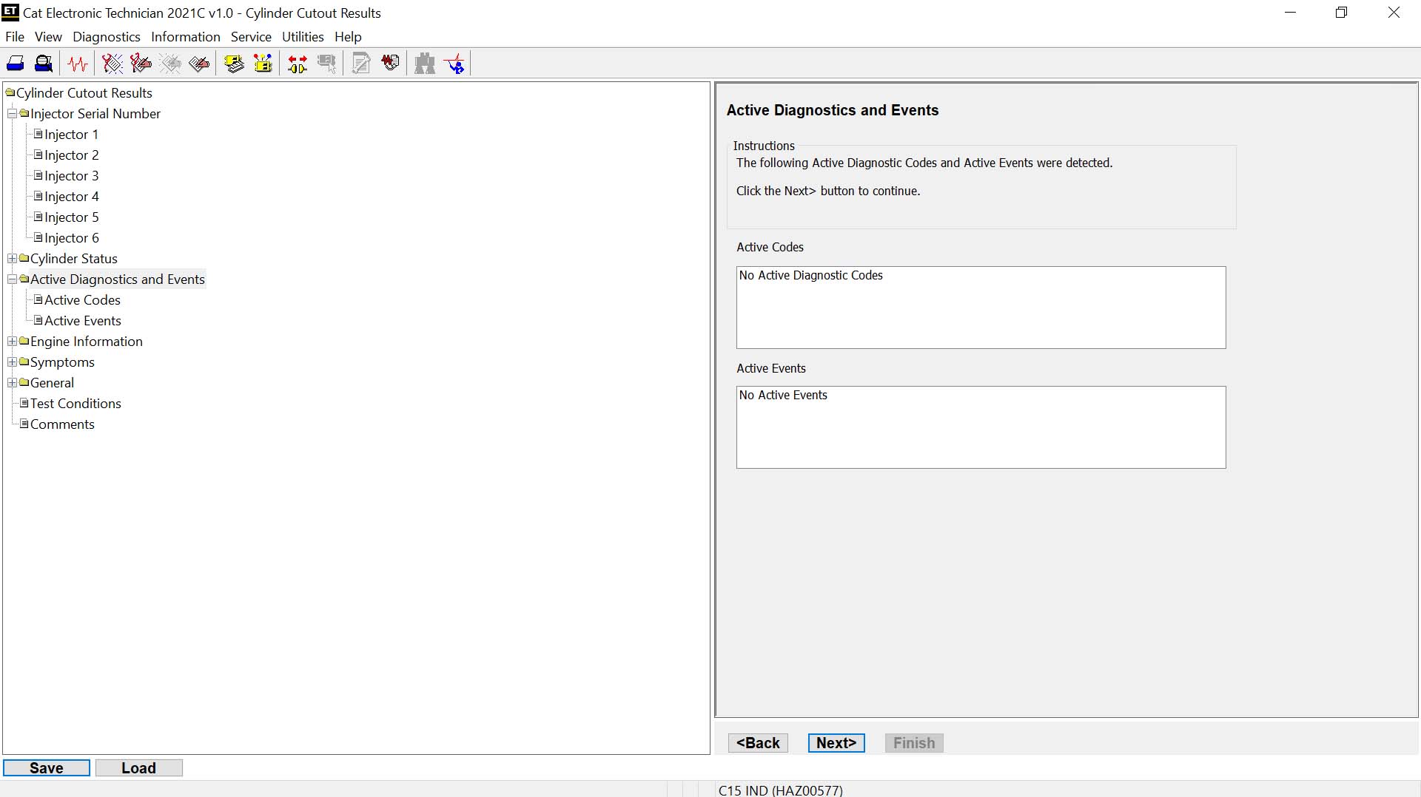Open the Status Tool waveform icon
Image resolution: width=1421 pixels, height=797 pixels.
78,64
